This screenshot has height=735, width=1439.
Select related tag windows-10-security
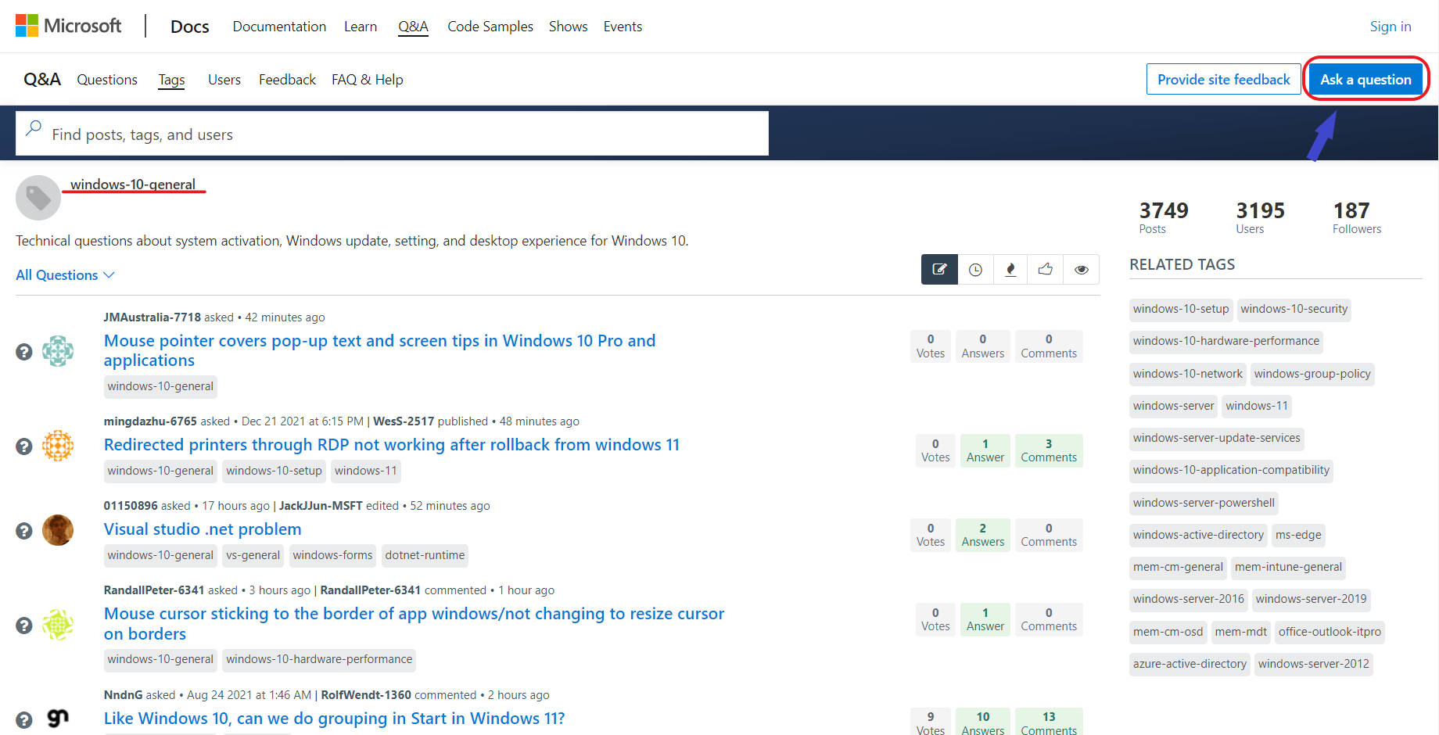pyautogui.click(x=1294, y=309)
